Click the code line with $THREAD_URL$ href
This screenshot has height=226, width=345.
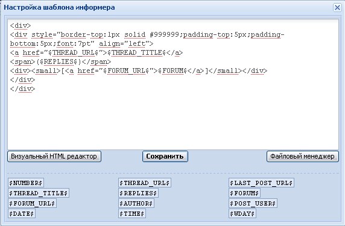97,53
